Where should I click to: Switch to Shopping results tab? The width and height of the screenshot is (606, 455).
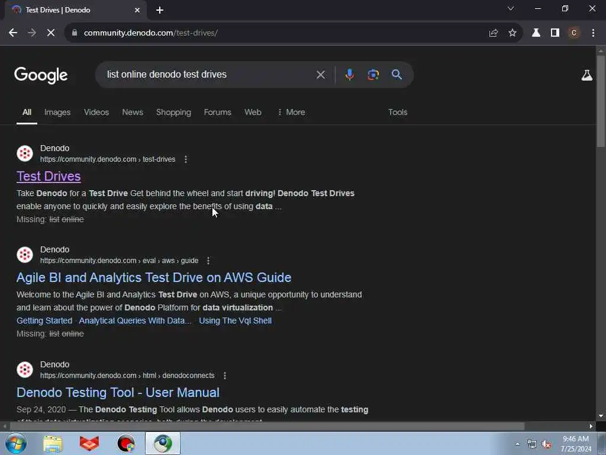173,112
